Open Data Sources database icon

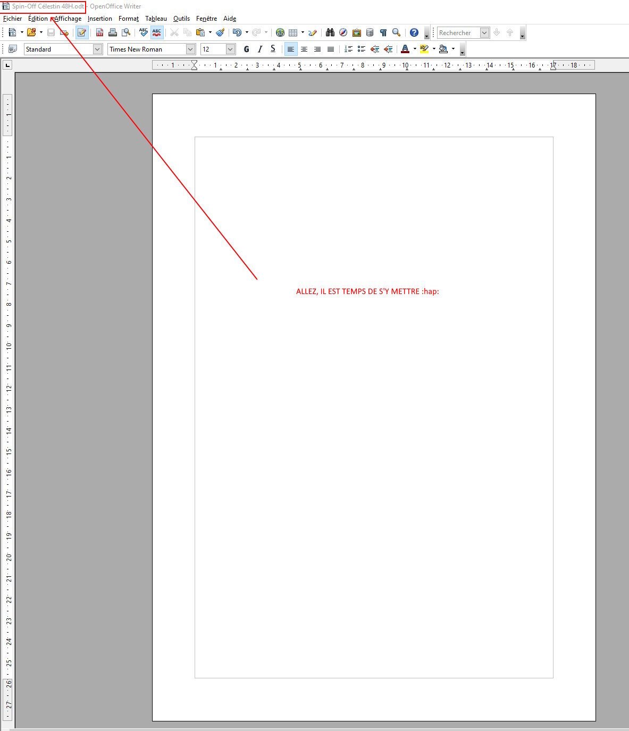[x=370, y=32]
